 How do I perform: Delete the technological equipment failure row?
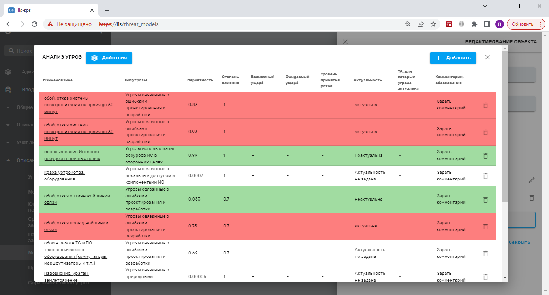tap(486, 254)
